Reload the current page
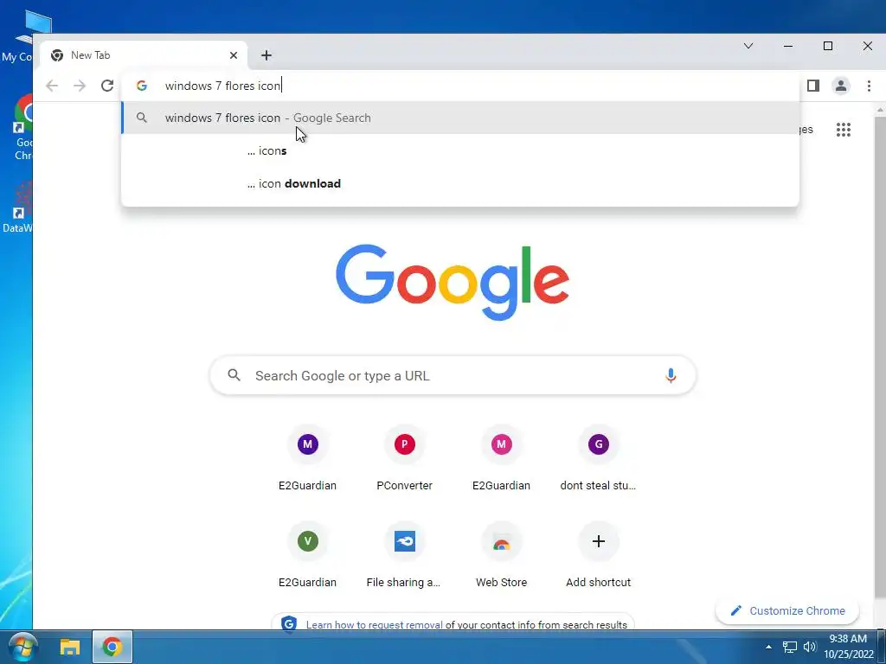Image resolution: width=886 pixels, height=664 pixels. [x=107, y=86]
